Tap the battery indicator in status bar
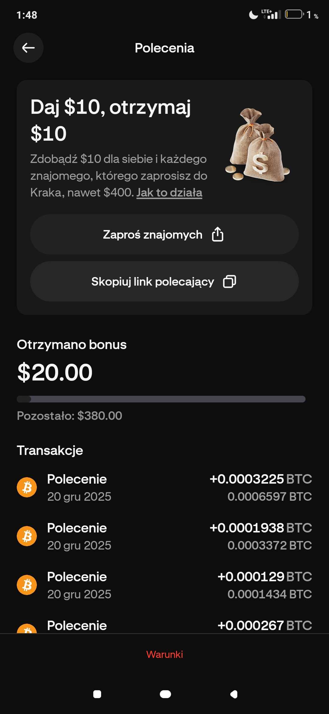The width and height of the screenshot is (329, 714). click(x=294, y=14)
